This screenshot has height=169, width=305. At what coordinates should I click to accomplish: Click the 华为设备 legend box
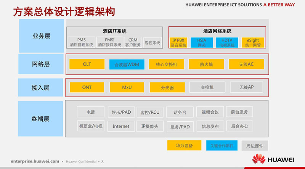click(184, 145)
